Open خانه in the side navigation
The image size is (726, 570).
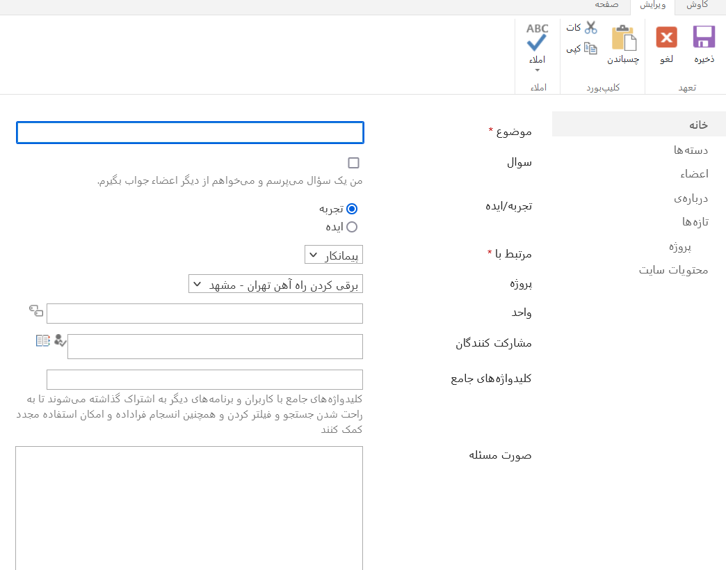tap(698, 125)
